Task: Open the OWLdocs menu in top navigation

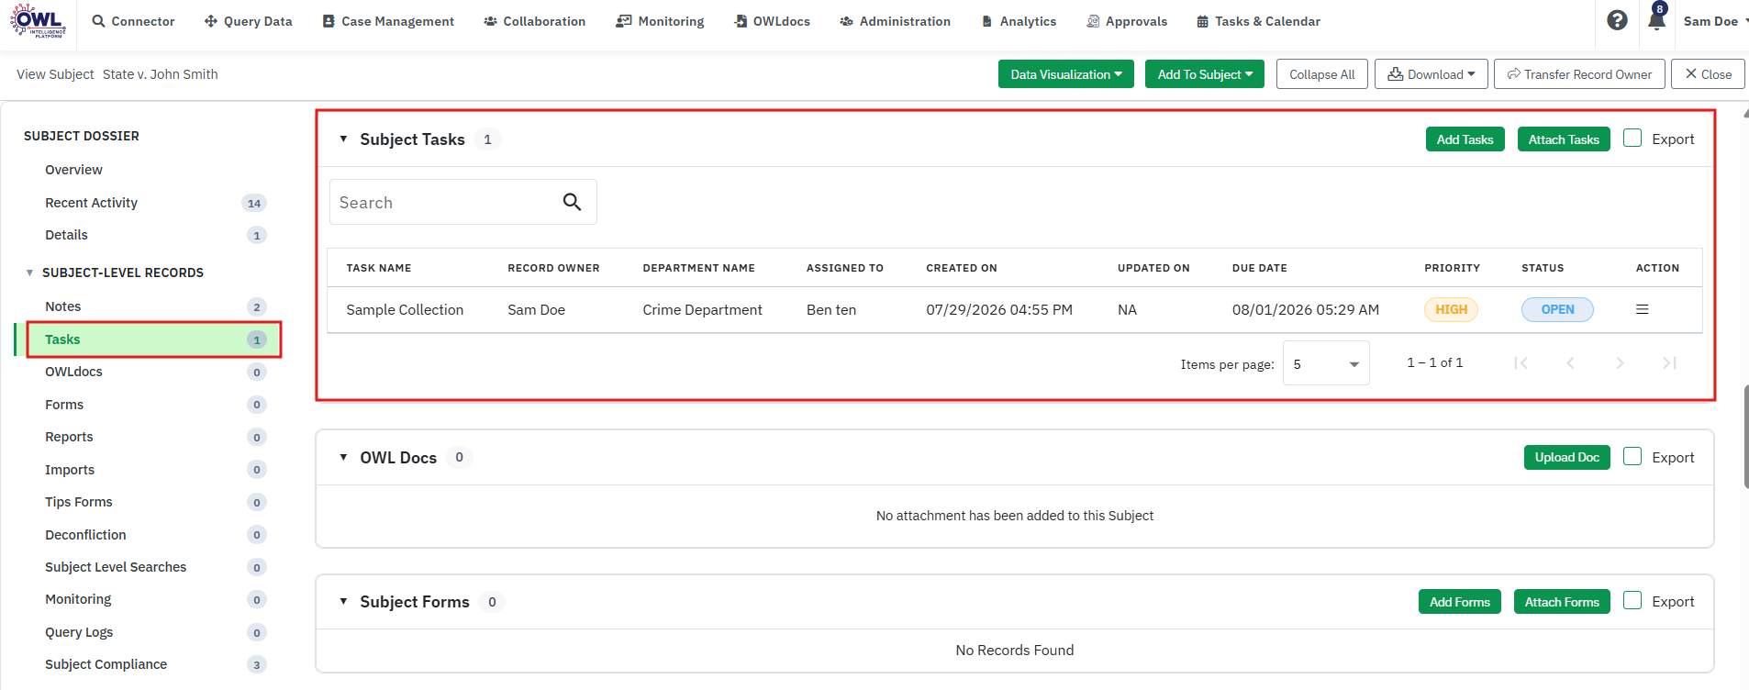Action: [x=772, y=21]
